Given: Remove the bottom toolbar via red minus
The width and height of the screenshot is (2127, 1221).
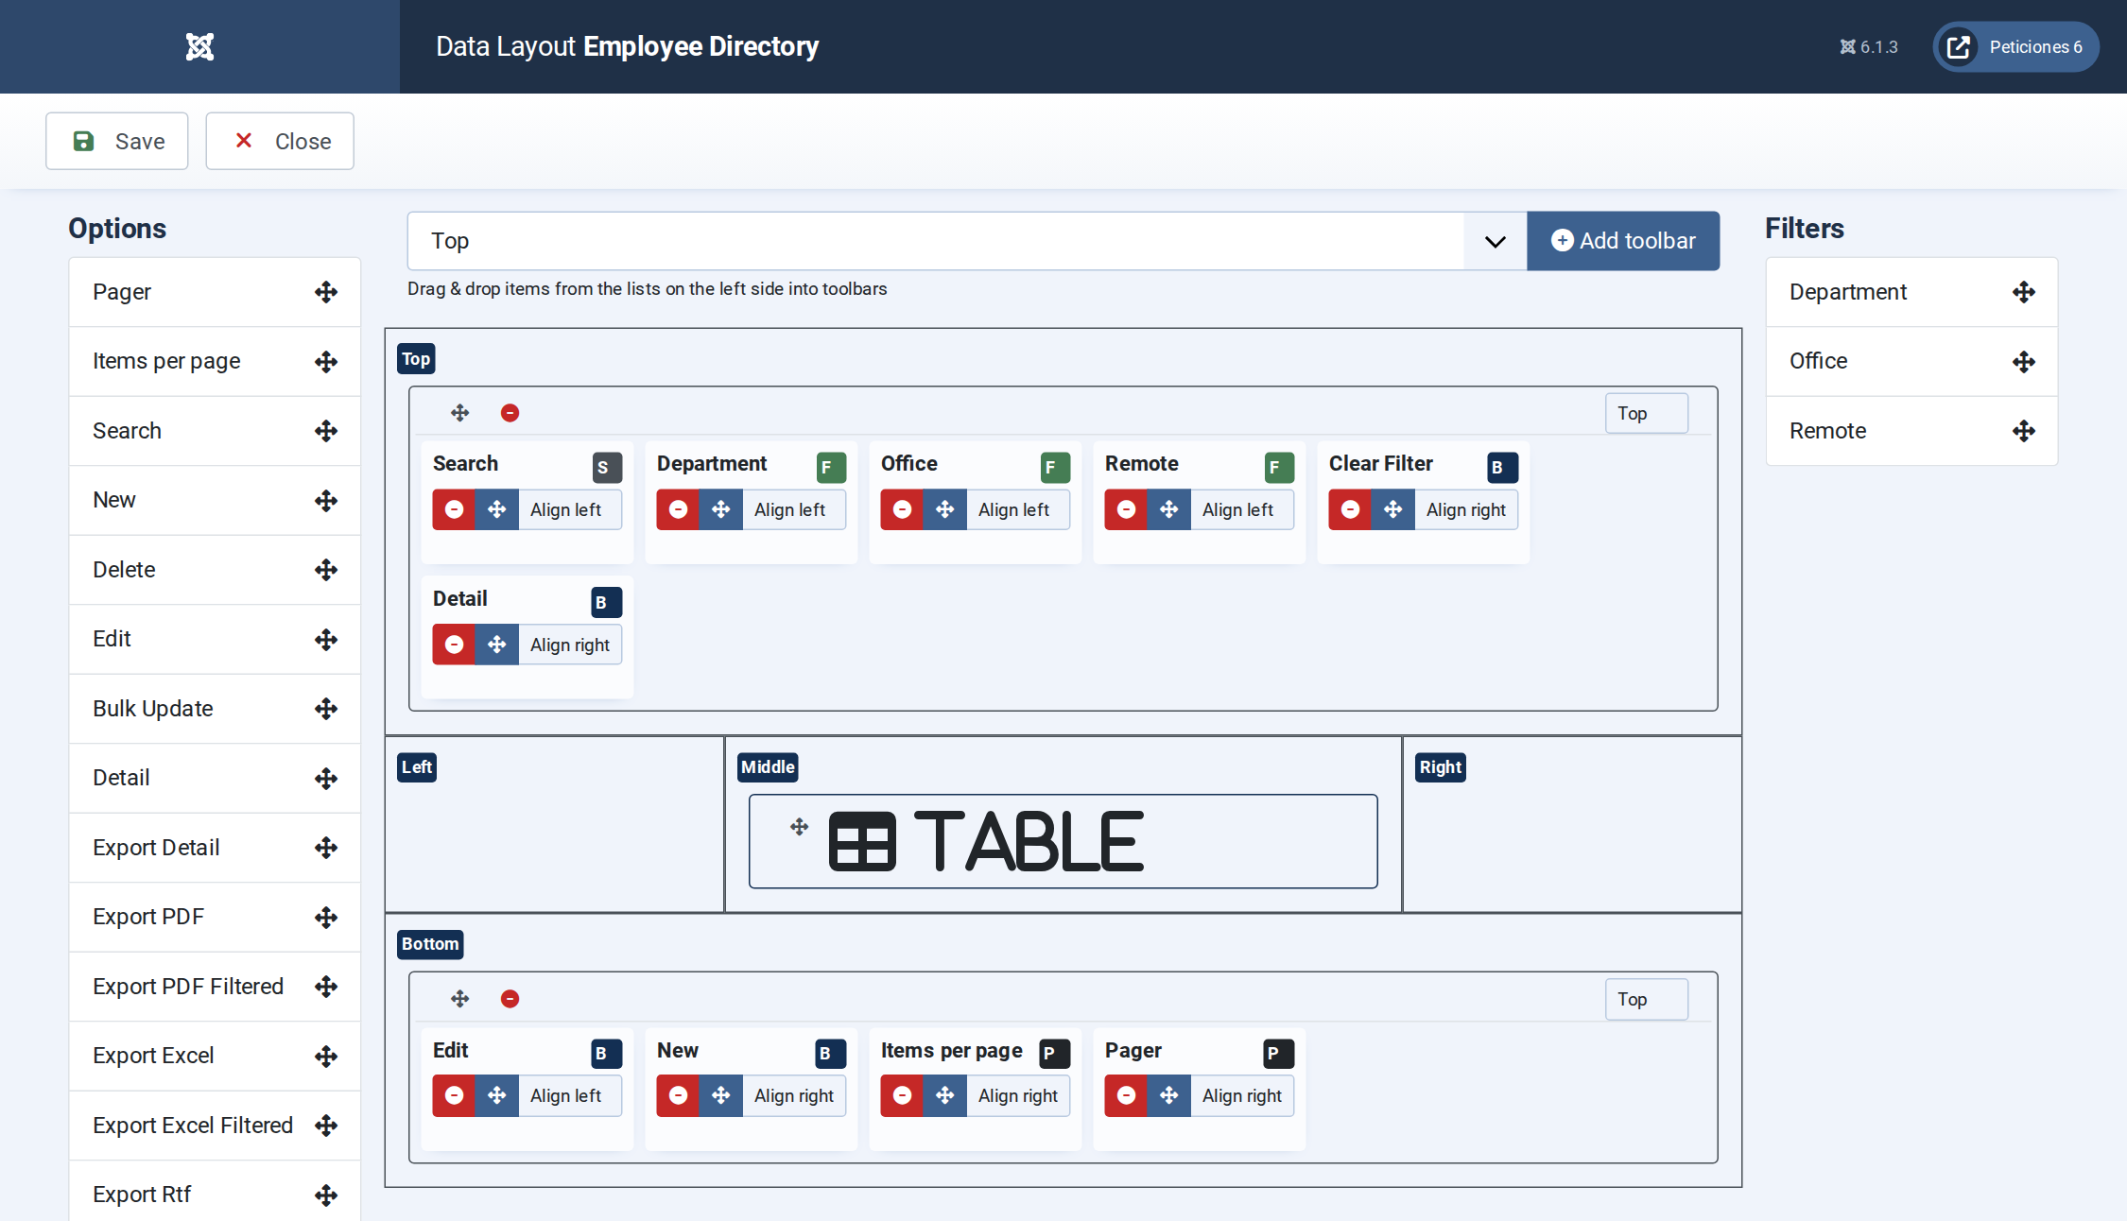Looking at the screenshot, I should (x=510, y=999).
